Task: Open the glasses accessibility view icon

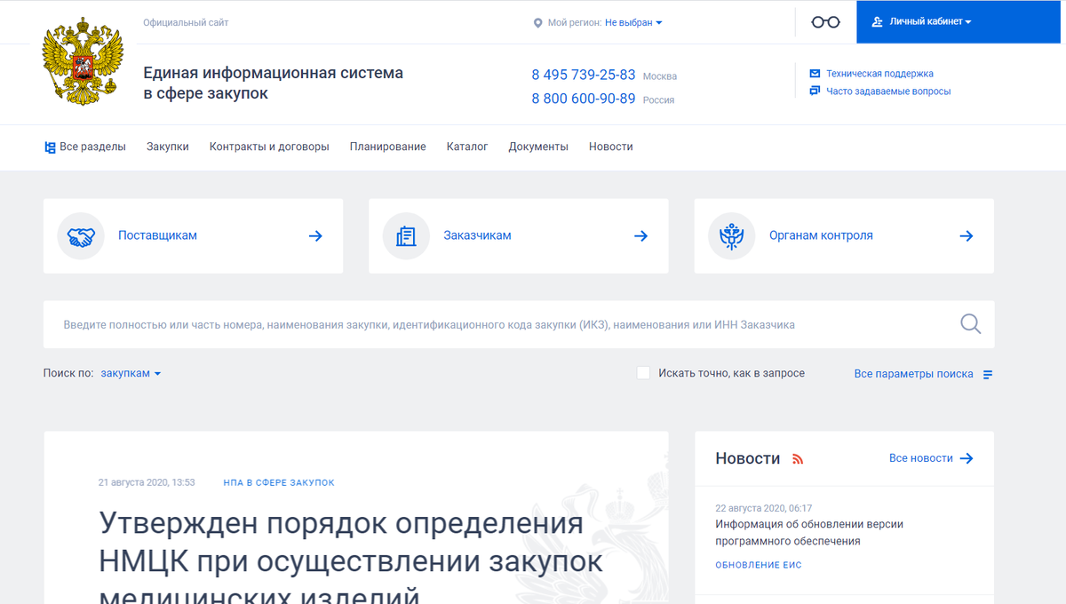Action: pyautogui.click(x=825, y=22)
